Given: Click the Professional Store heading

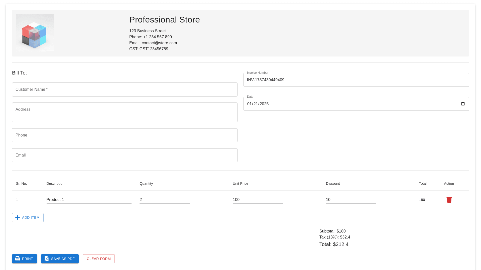Looking at the screenshot, I should [x=164, y=20].
